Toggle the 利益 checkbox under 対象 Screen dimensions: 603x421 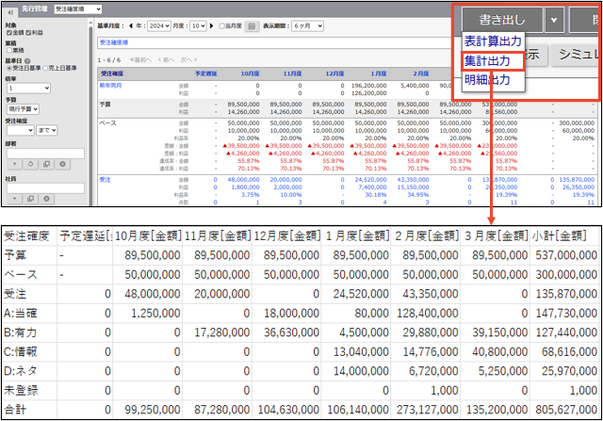[x=27, y=33]
